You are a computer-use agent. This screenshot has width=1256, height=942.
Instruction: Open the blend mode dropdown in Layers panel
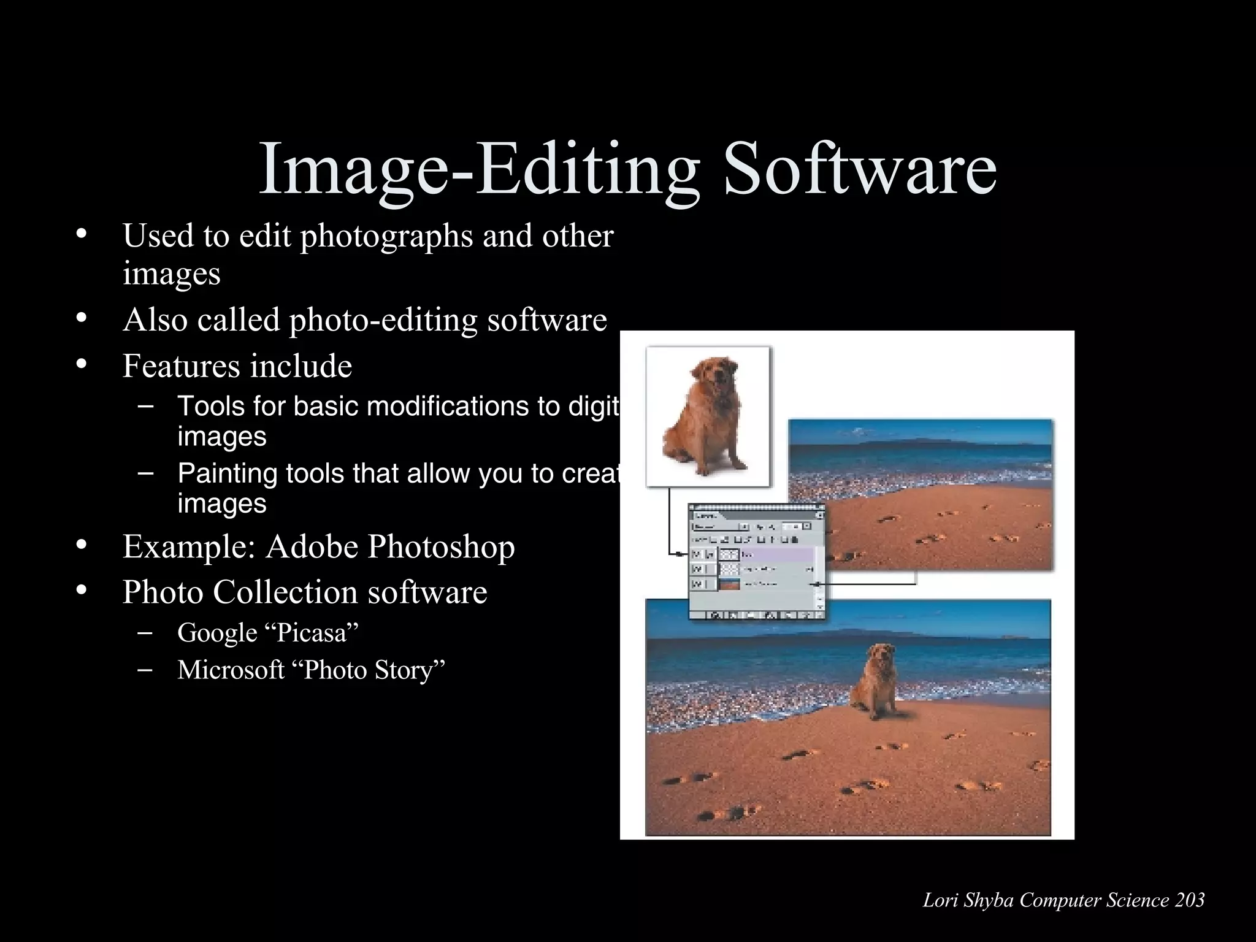tap(721, 527)
